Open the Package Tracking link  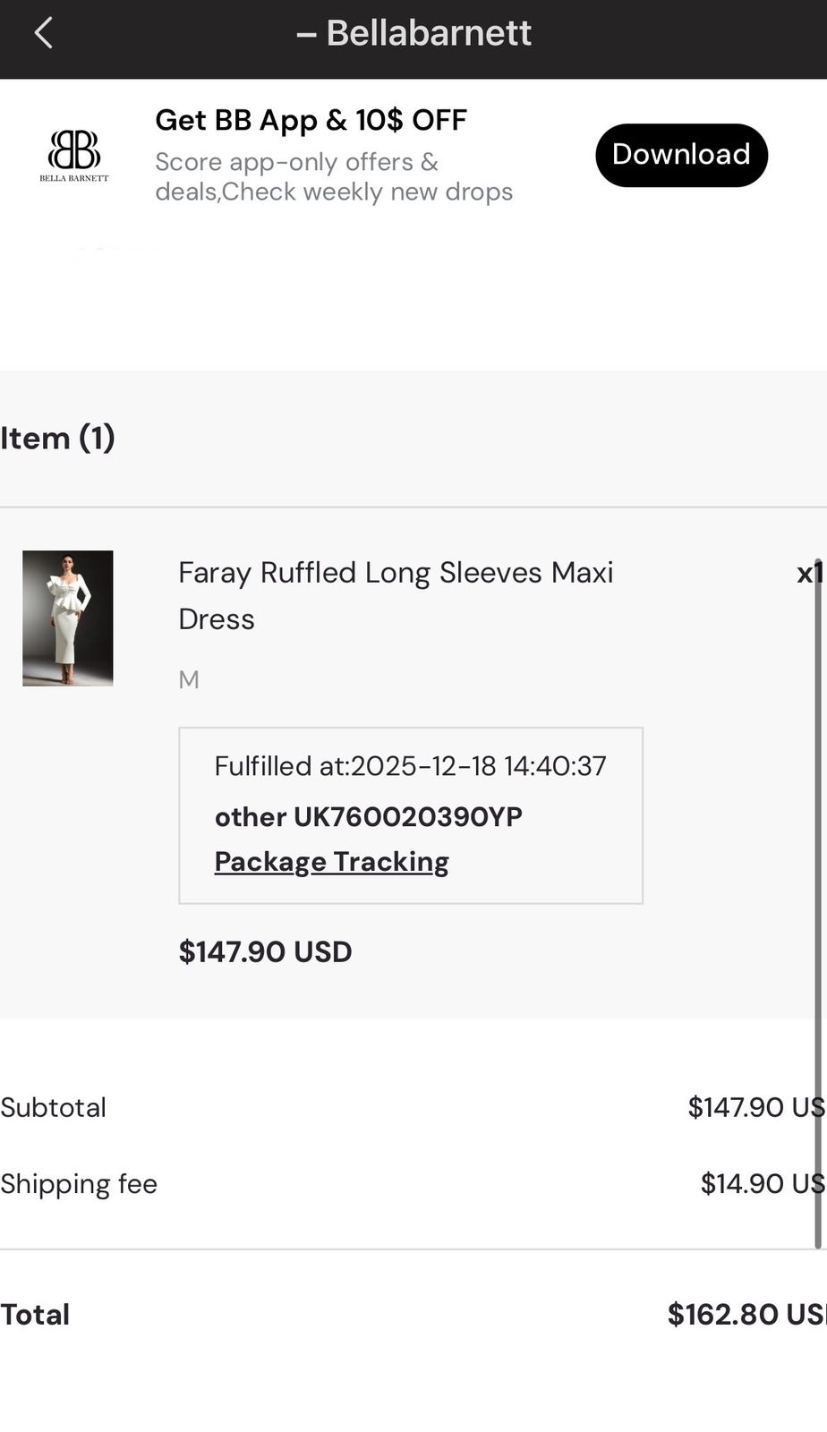coord(331,862)
